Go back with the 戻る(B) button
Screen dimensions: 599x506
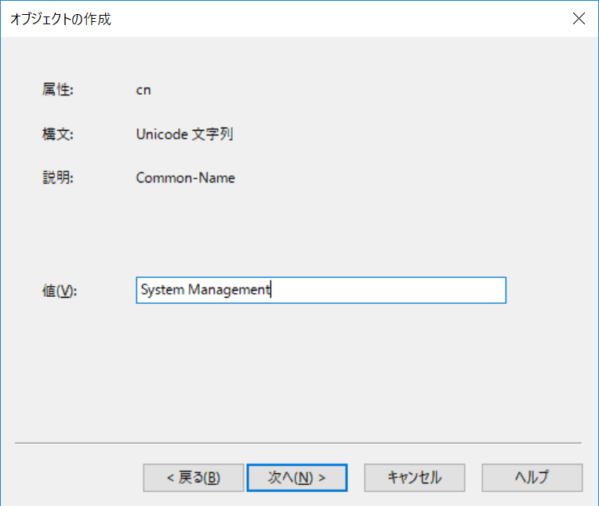[194, 478]
